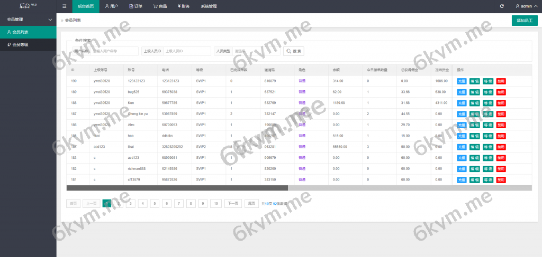Click 充值 for user 123123123
This screenshot has height=257, width=542.
461,81
